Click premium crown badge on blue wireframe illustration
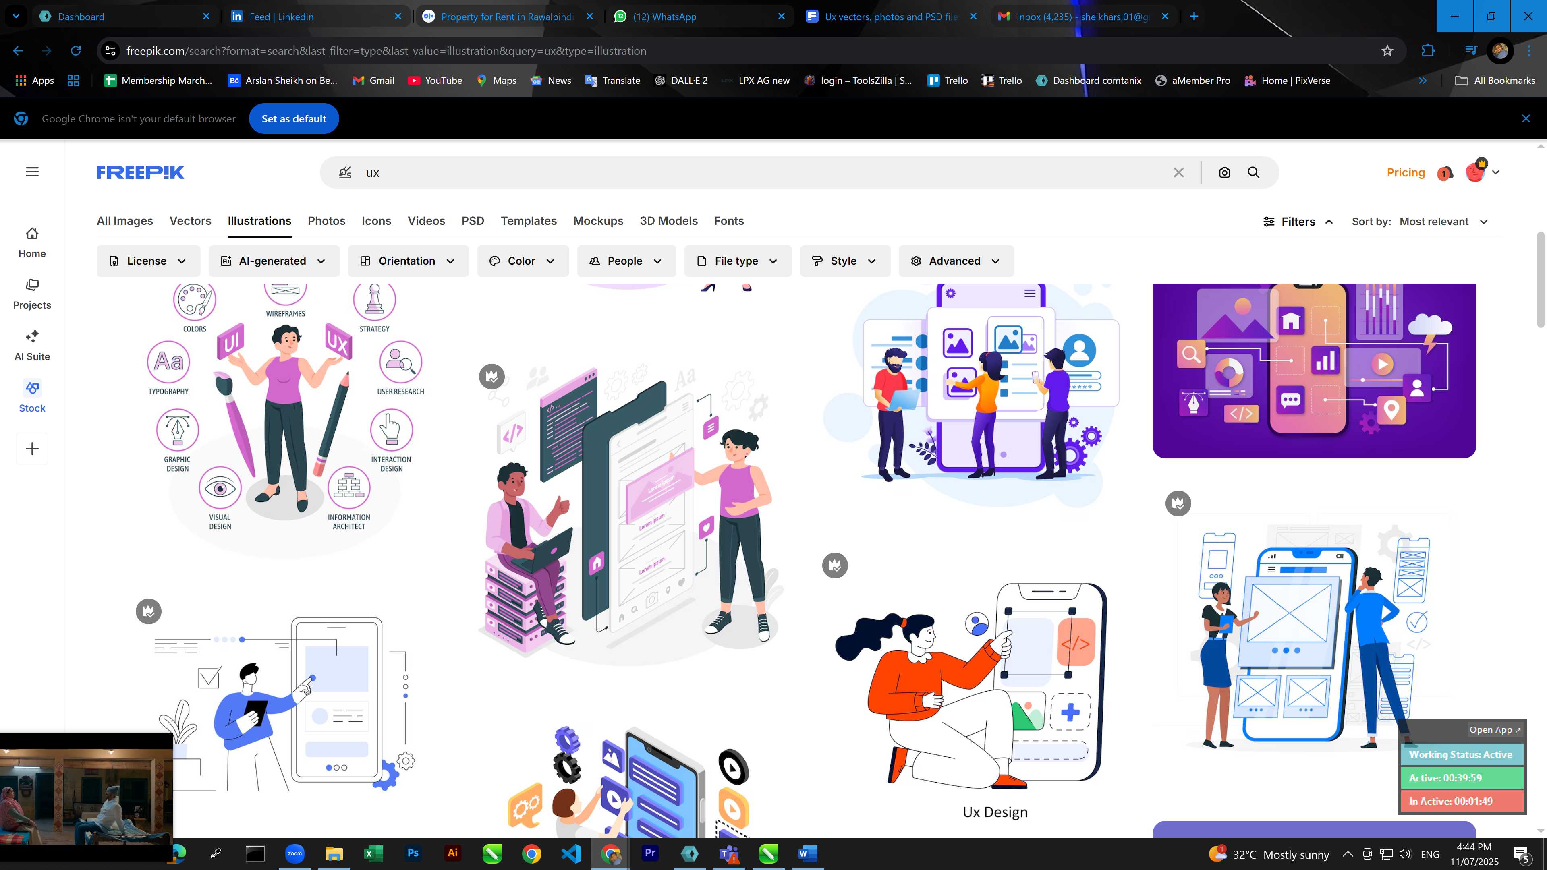The width and height of the screenshot is (1547, 870). pos(1178,503)
